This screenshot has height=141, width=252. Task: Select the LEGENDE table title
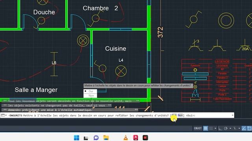pos(222,61)
